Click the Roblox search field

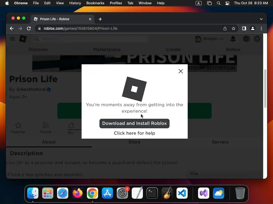[x=91, y=39]
